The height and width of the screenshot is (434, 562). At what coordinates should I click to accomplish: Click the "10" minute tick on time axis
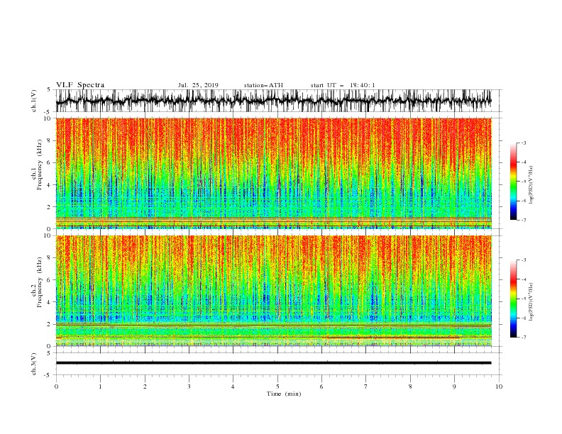click(x=499, y=386)
